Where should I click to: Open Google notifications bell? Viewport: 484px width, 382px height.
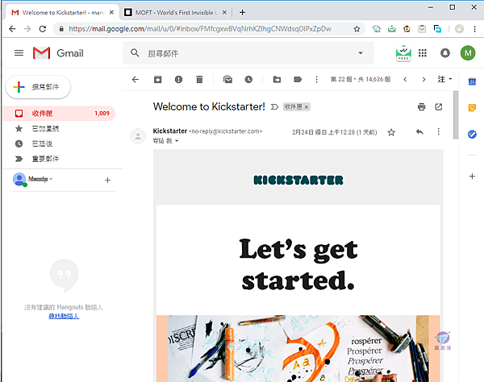tap(444, 53)
